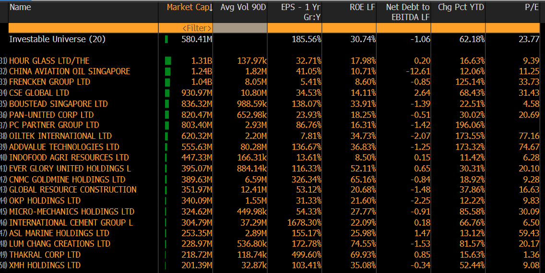The height and width of the screenshot is (273, 545).
Task: Click the 2.64 net debt ratio of CSE Global
Action: pyautogui.click(x=422, y=93)
